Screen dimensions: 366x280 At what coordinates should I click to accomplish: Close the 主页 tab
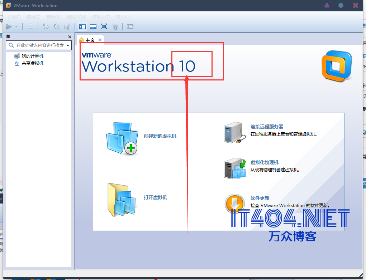[x=100, y=40]
